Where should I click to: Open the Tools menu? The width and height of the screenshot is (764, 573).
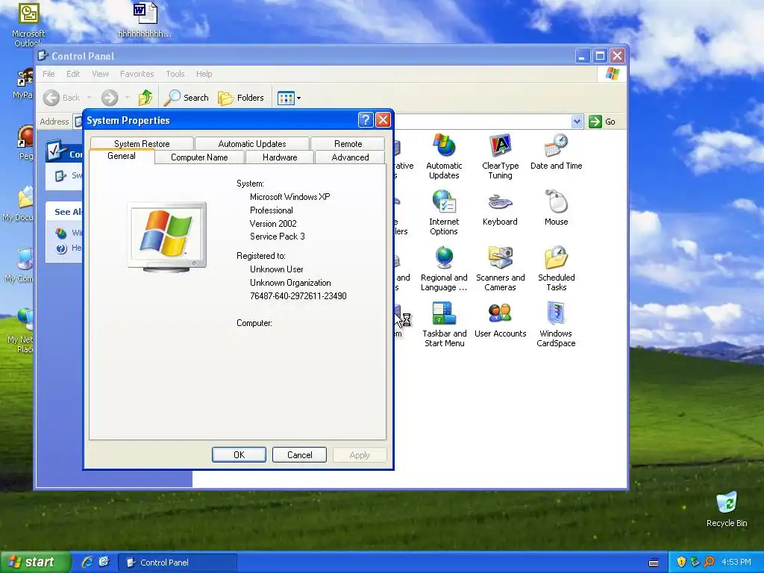pos(175,74)
